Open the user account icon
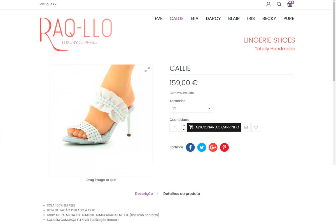Image resolution: width=336 pixels, height=224 pixels. pos(268,4)
